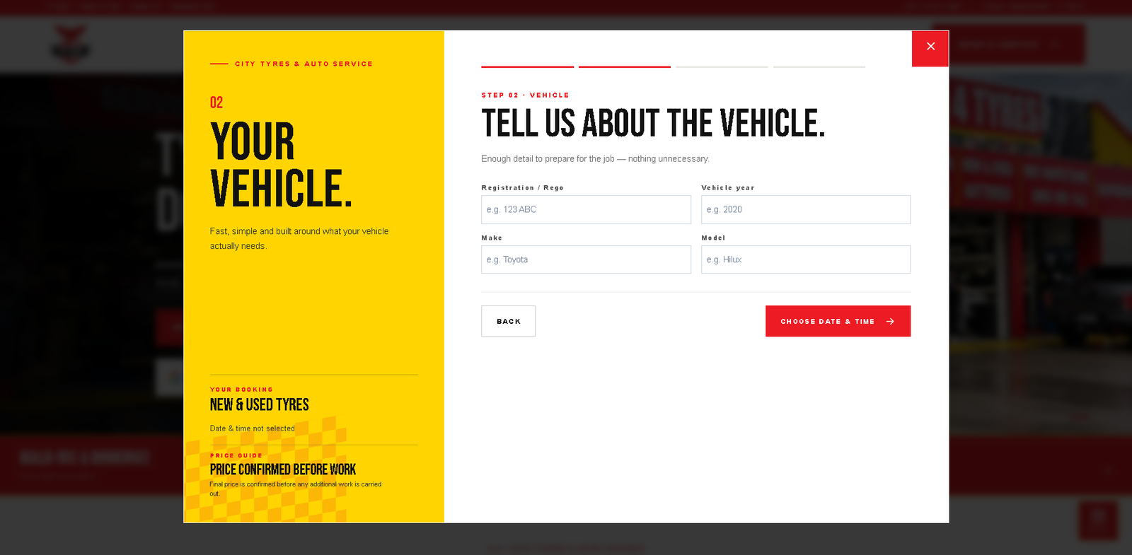Close the booking dialog with the X
Screen dimensions: 1132x555
point(930,48)
